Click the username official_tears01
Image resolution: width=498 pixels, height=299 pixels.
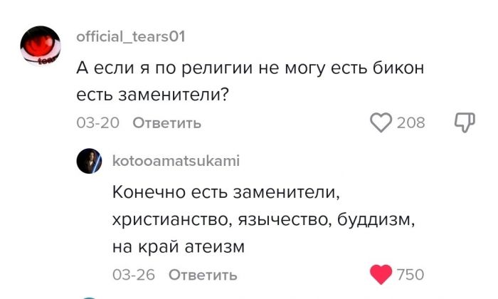131,37
